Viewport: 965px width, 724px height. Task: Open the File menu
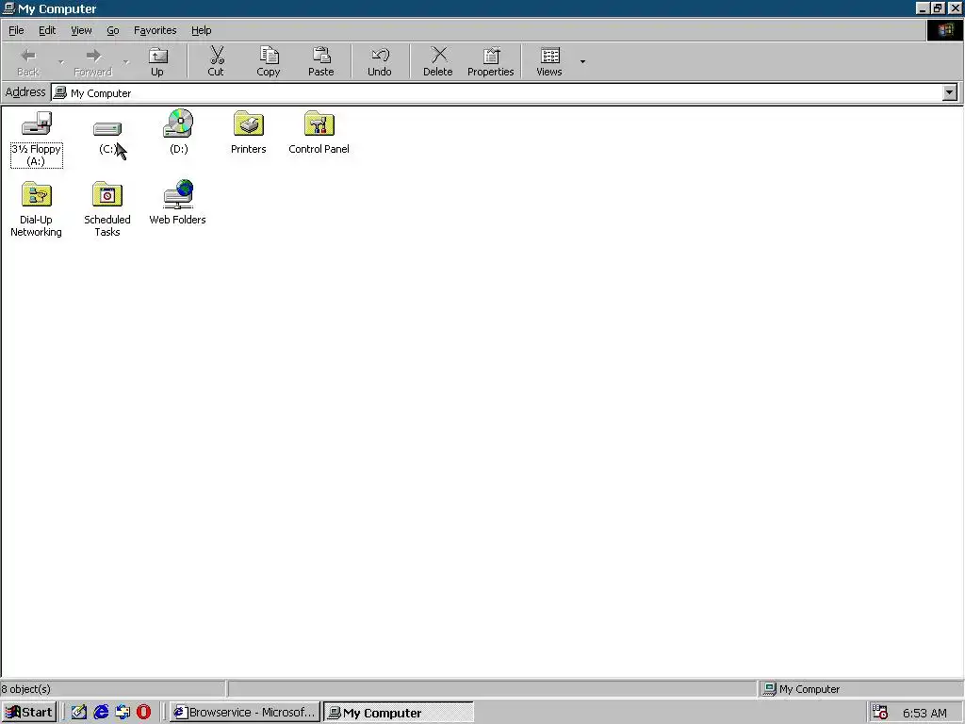pos(17,30)
